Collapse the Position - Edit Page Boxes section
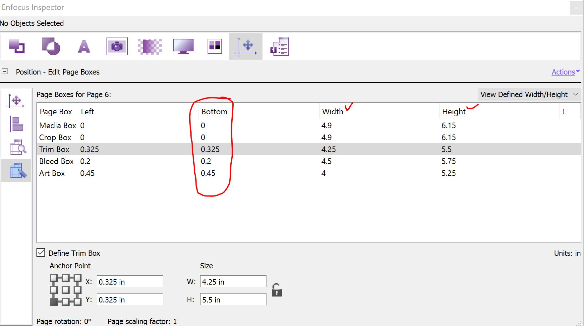 (x=5, y=72)
